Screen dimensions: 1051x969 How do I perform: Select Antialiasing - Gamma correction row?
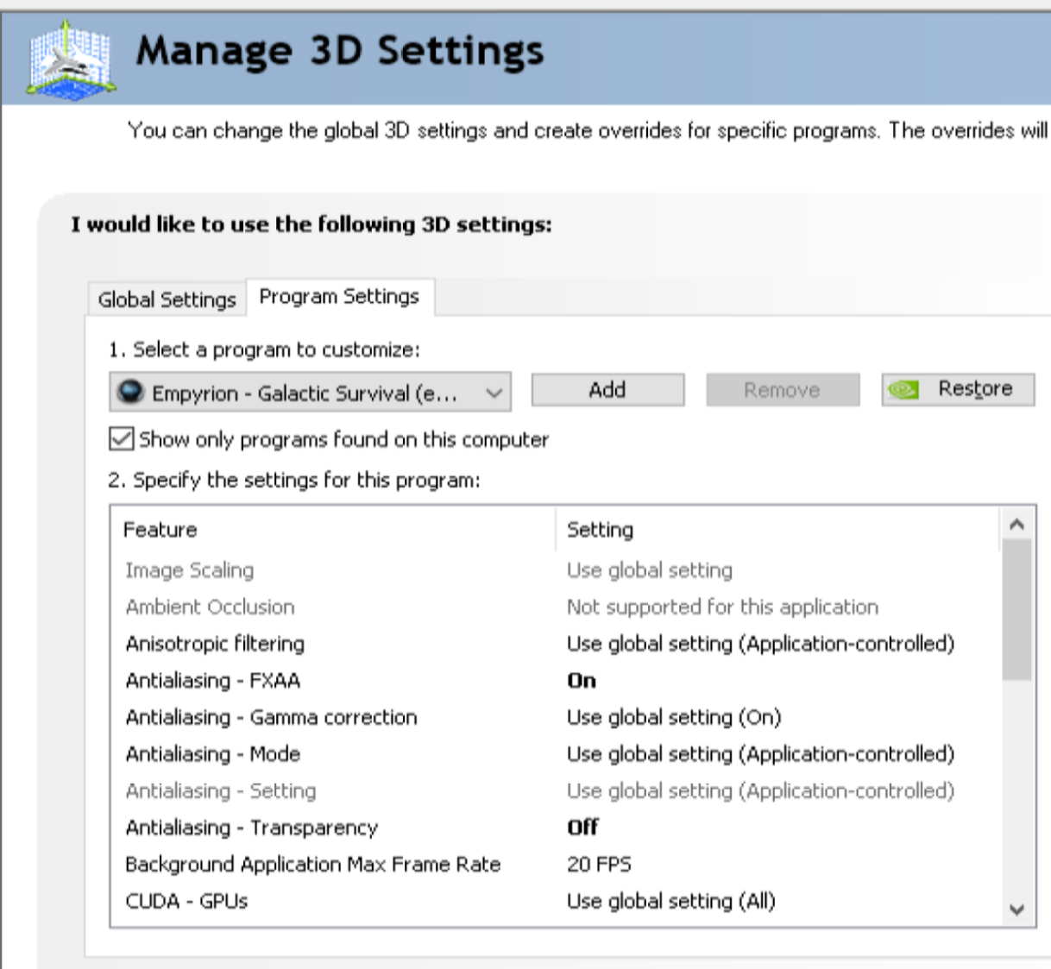[x=271, y=717]
